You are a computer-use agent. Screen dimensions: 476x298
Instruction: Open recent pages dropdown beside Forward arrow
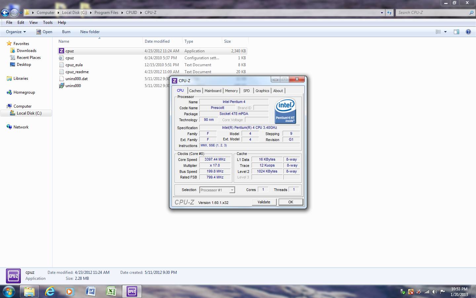pos(21,13)
